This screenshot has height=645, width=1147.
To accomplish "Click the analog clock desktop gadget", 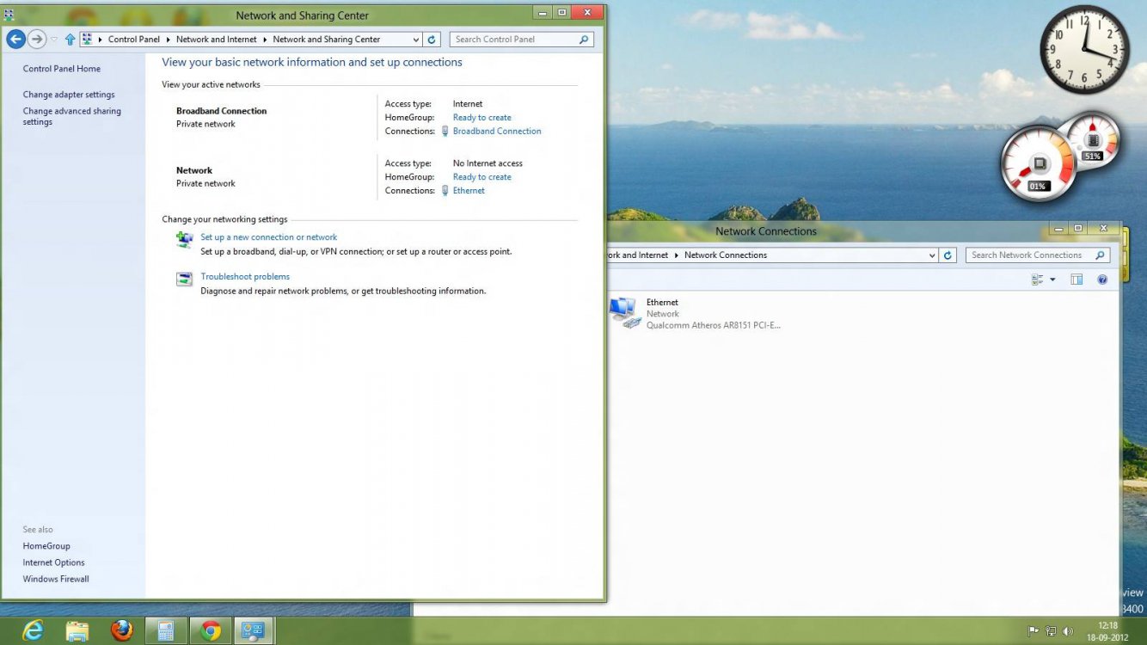I will (x=1084, y=51).
